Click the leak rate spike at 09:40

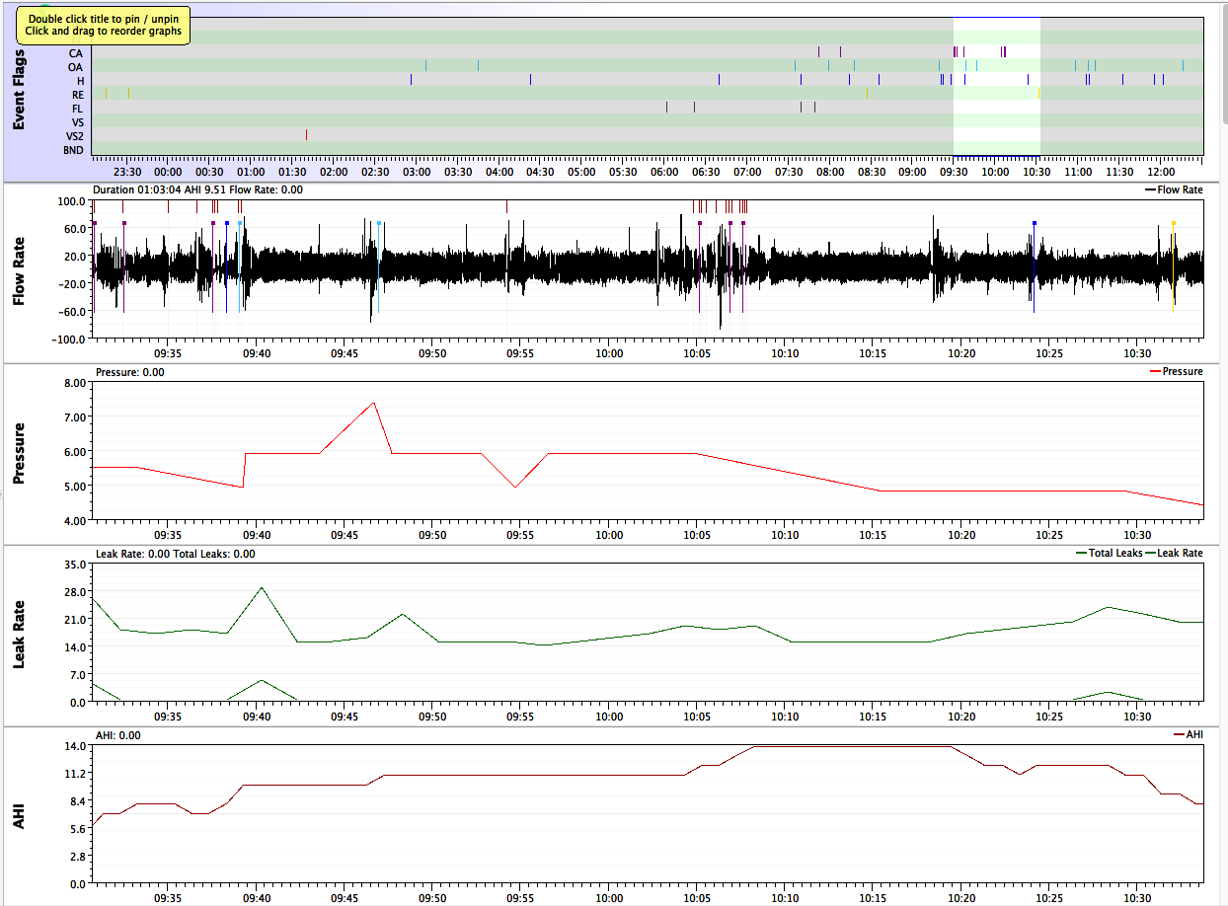point(262,588)
